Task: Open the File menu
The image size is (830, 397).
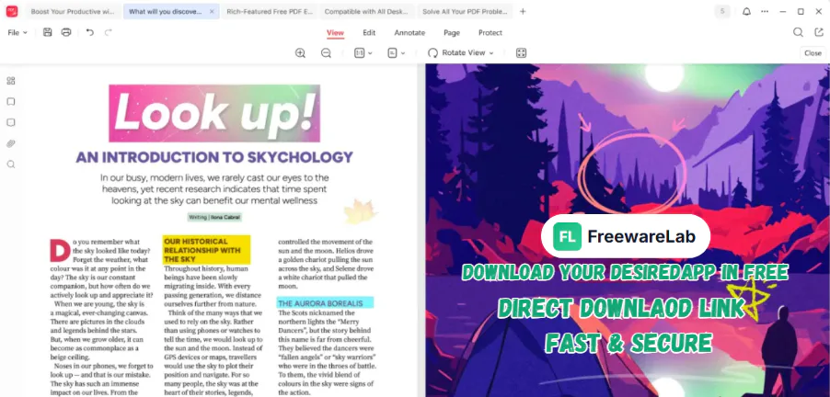Action: coord(17,32)
